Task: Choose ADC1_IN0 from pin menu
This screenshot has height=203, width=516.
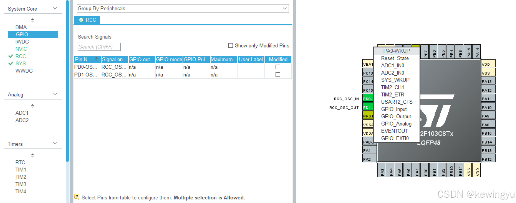Action: (x=392, y=65)
